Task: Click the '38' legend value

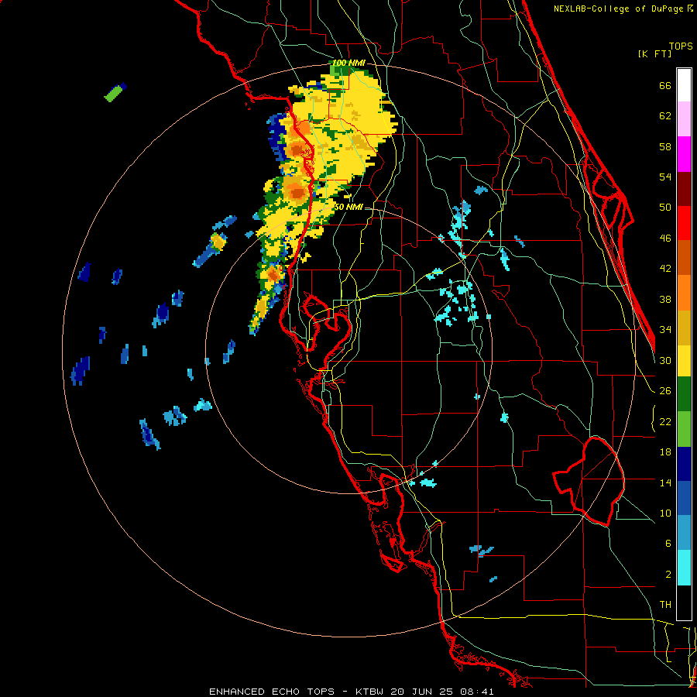Action: 665,299
